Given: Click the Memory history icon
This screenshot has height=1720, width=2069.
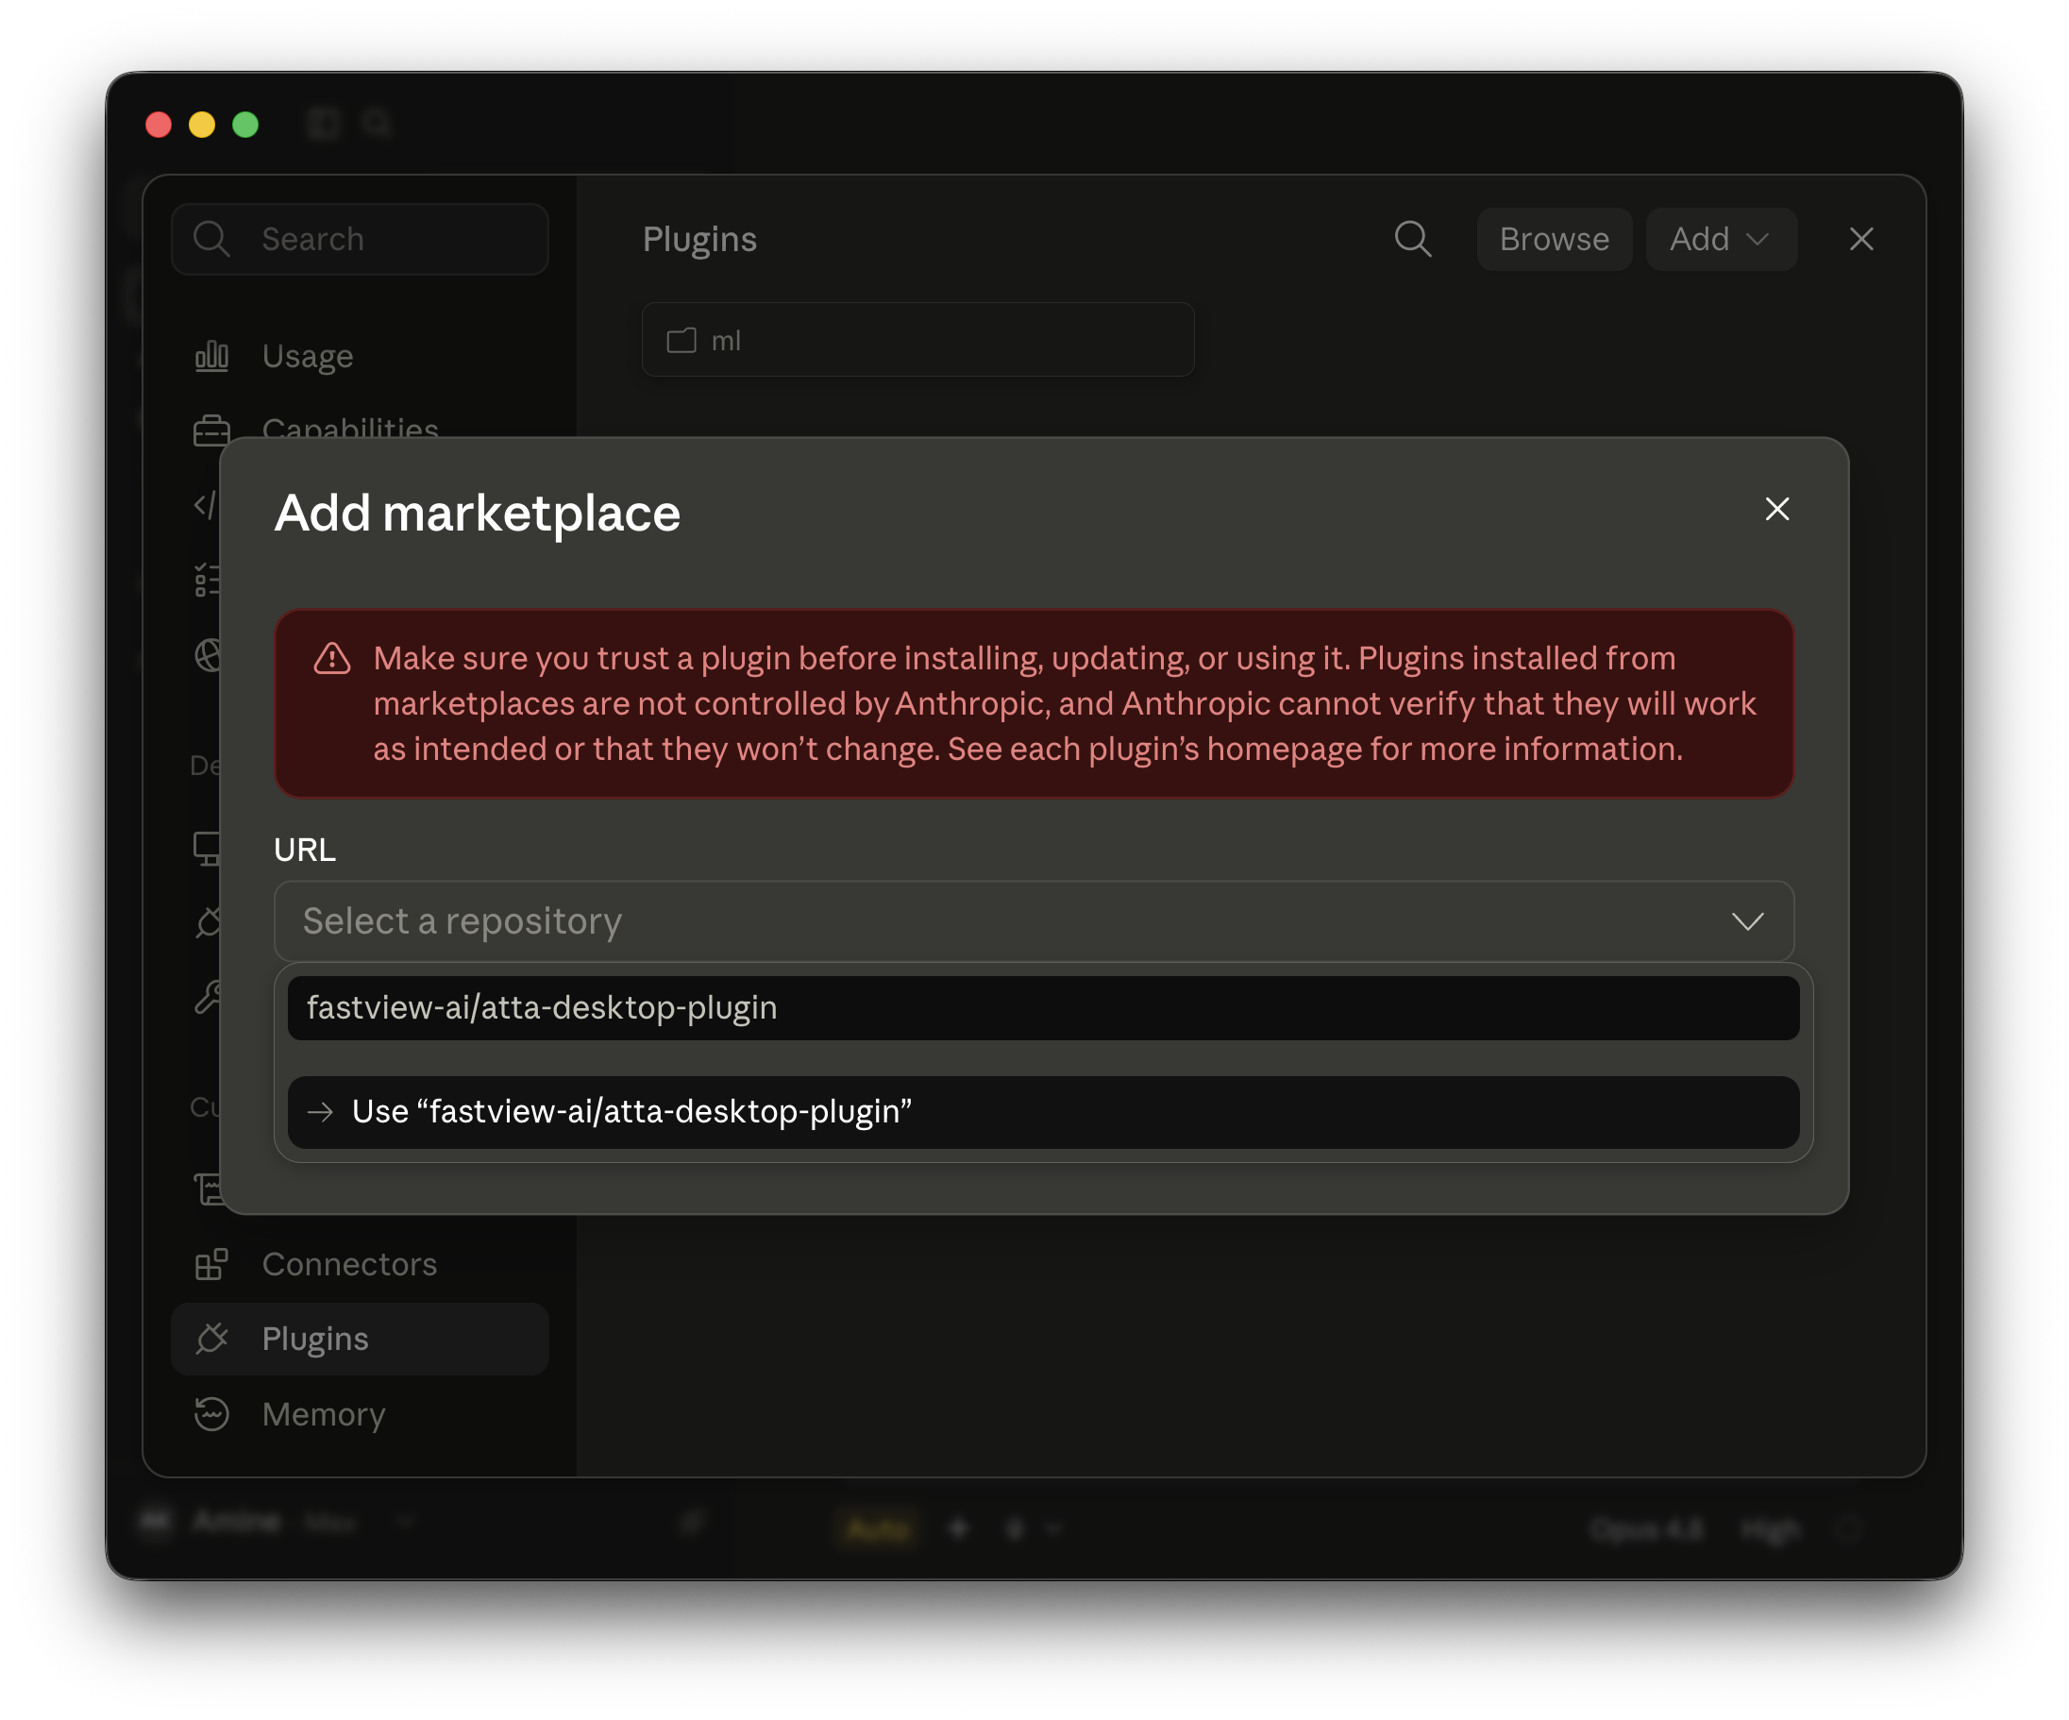Looking at the screenshot, I should [210, 1413].
